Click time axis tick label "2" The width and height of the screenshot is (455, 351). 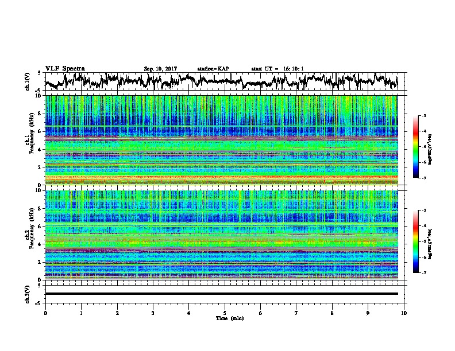[117, 313]
